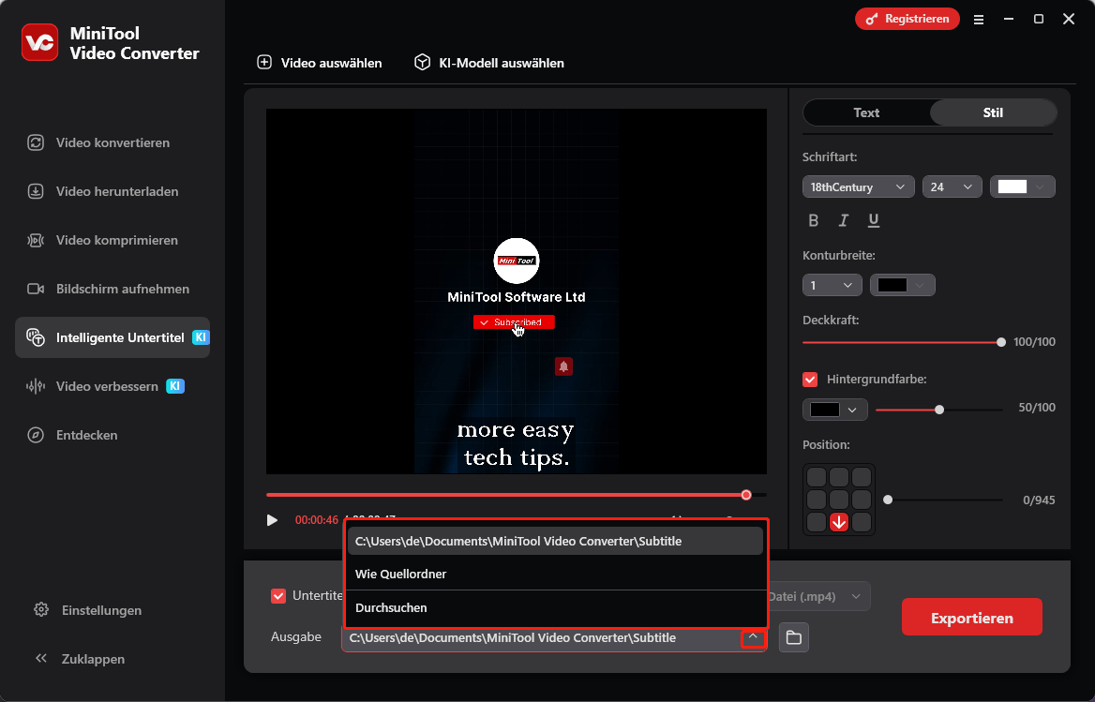
Task: Switch to the Text tab
Action: click(866, 112)
